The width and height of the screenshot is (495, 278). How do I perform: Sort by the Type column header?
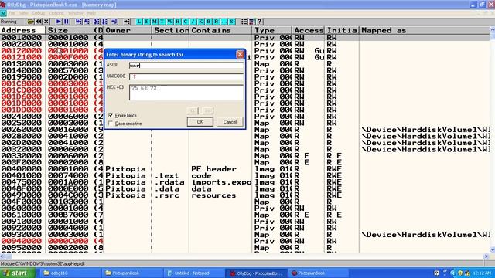[x=271, y=30]
